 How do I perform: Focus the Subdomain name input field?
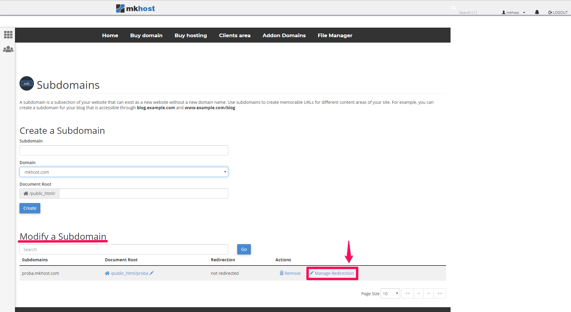pos(124,150)
